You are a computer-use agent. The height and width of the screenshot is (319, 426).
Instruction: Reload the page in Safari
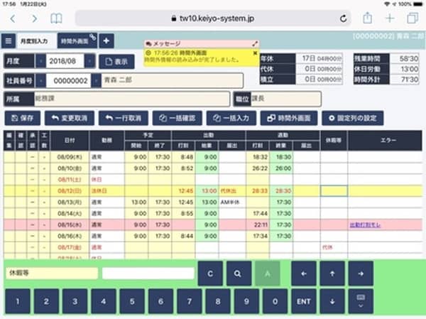(x=344, y=18)
